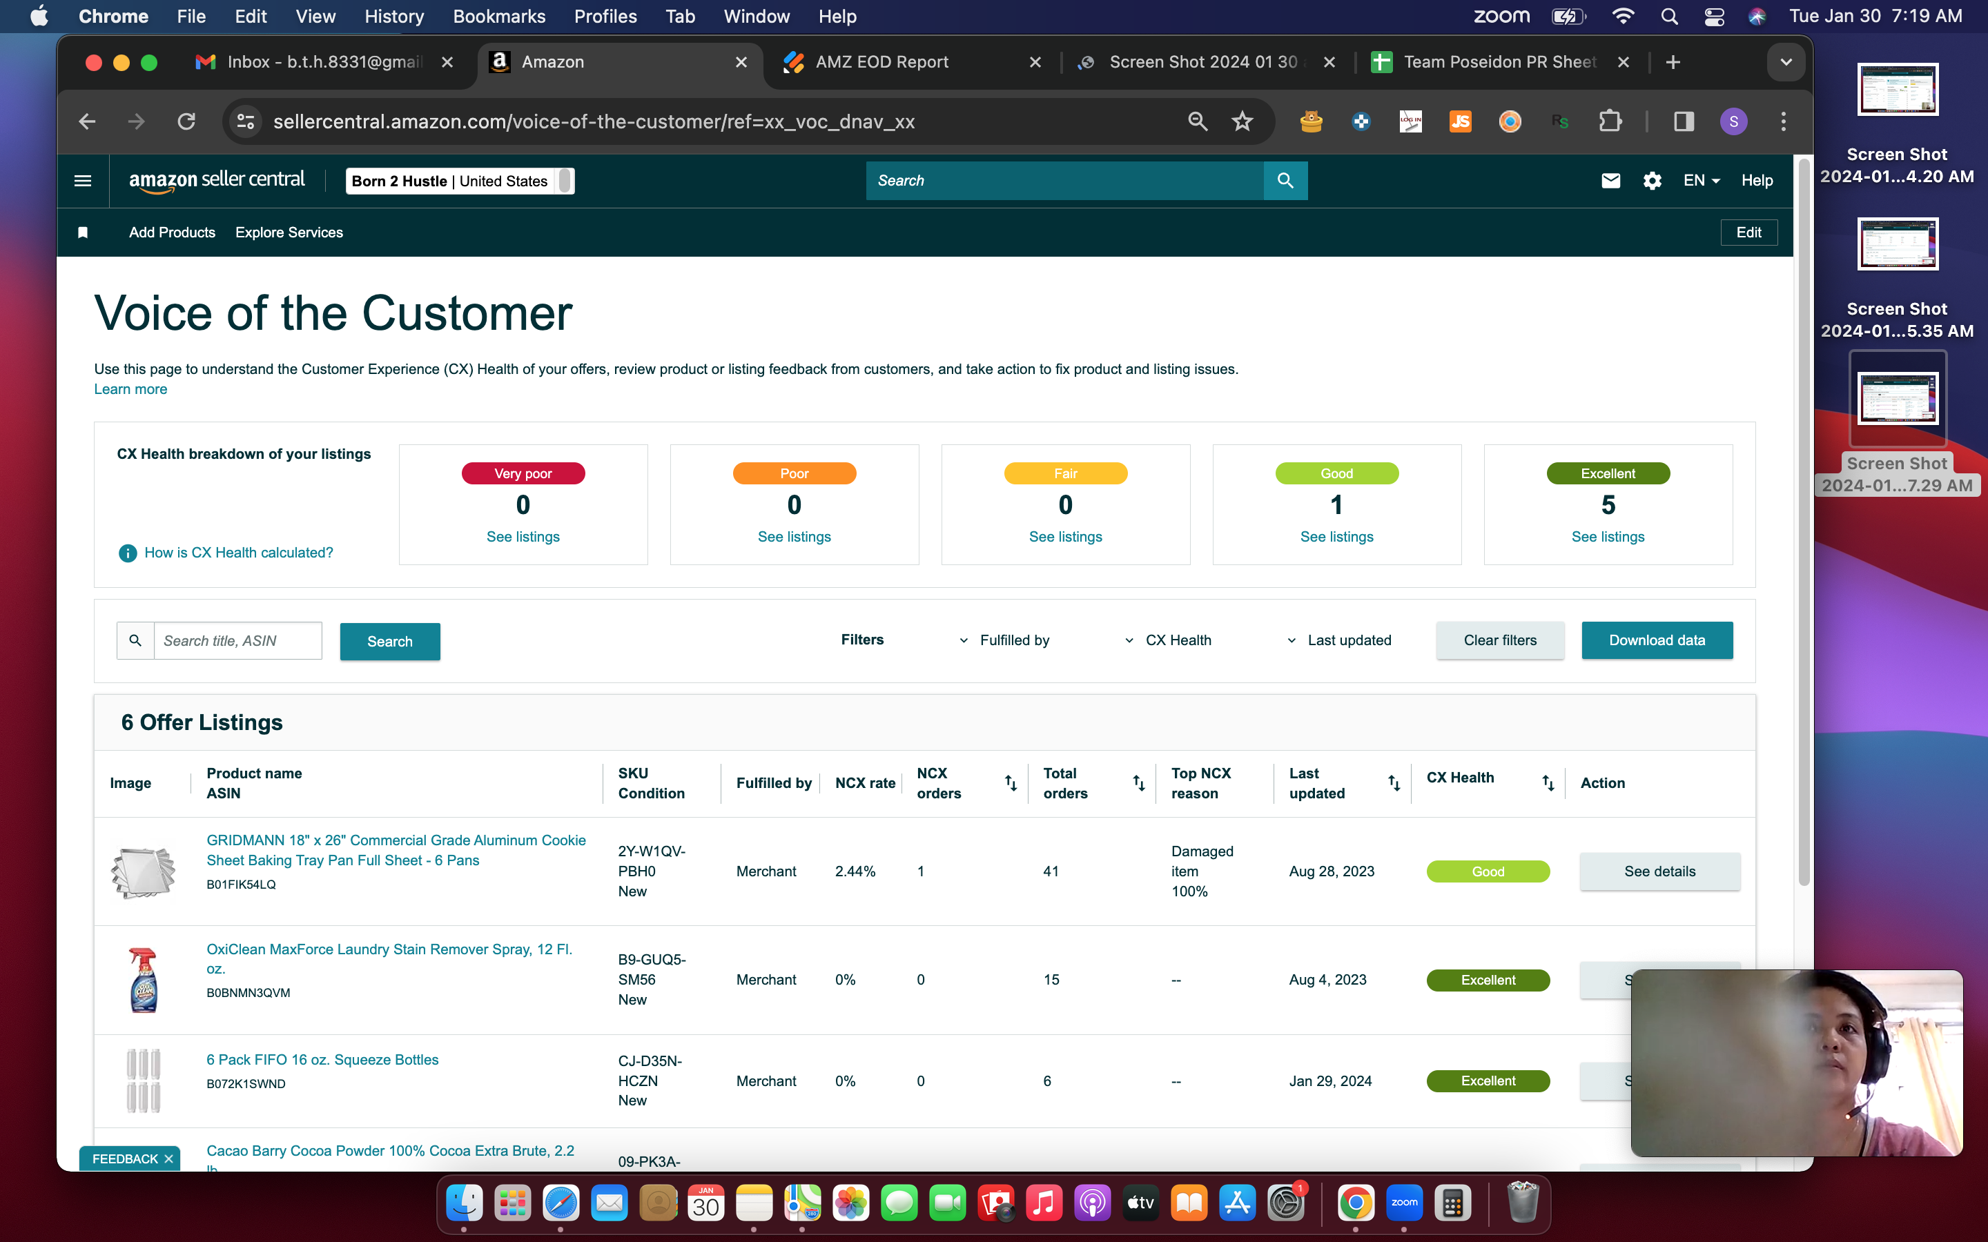Open the Chrome Extensions puzzle icon
1988x1242 pixels.
coord(1610,121)
